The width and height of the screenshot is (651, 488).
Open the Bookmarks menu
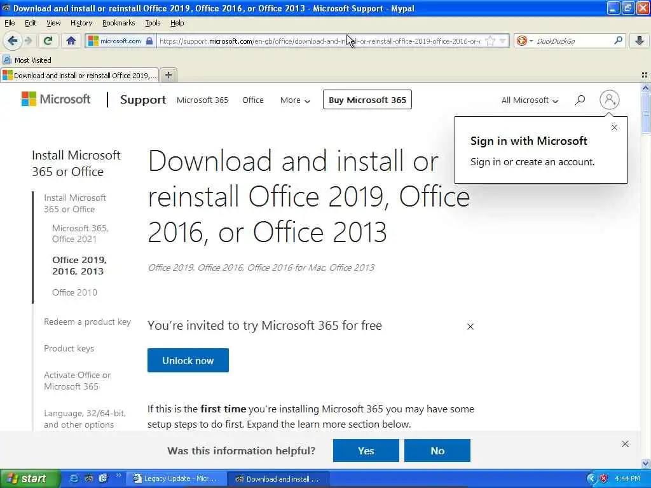point(118,23)
